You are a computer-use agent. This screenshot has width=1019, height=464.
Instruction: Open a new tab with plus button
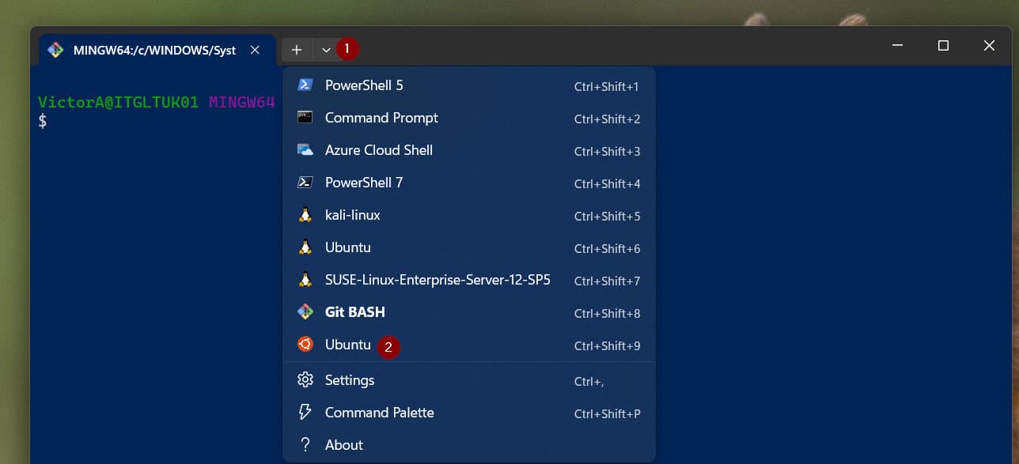pyautogui.click(x=297, y=50)
